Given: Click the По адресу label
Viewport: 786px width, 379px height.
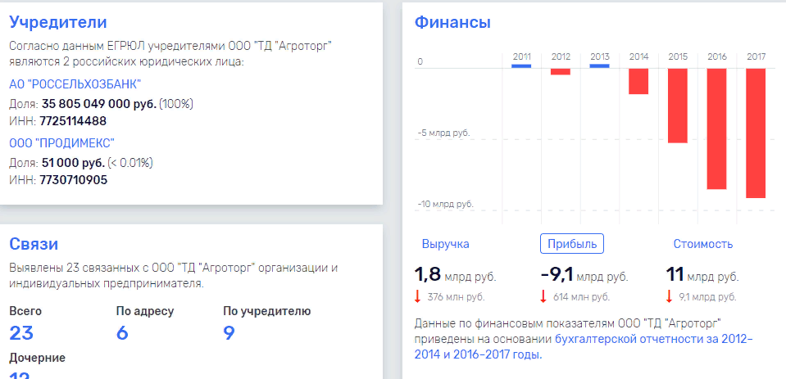Looking at the screenshot, I should 145,311.
